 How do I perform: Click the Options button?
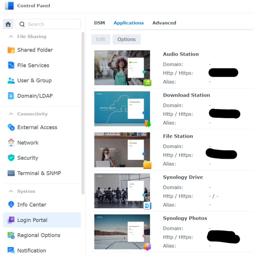tap(126, 39)
